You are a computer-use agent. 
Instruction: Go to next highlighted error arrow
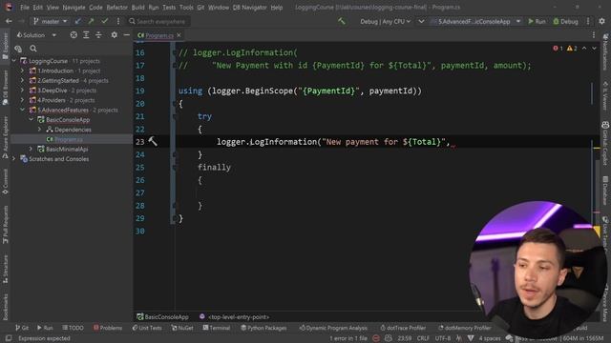(x=594, y=49)
